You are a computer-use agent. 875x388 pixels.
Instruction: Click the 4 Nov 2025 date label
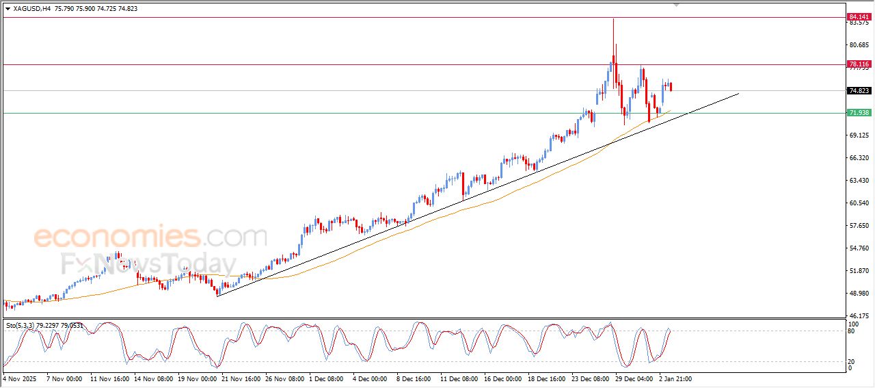19,378
